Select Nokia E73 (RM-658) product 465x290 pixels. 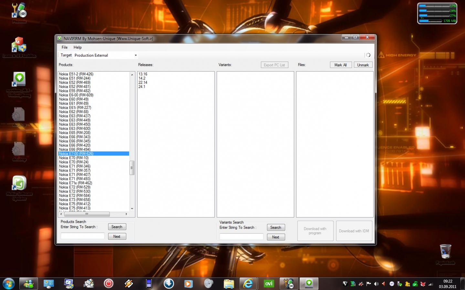point(75,200)
